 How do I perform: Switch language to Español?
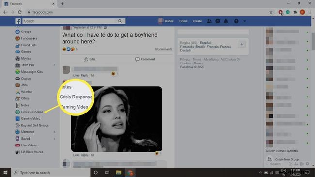(205, 43)
